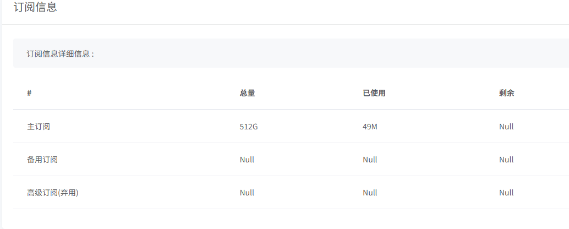Screen dimensions: 569x229
Task: Click the # column header
Action: (29, 93)
